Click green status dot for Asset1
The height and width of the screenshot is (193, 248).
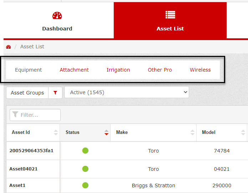85,185
